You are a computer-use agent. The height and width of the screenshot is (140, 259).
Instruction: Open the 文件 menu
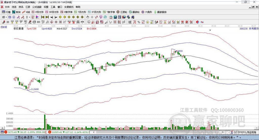[7, 7]
